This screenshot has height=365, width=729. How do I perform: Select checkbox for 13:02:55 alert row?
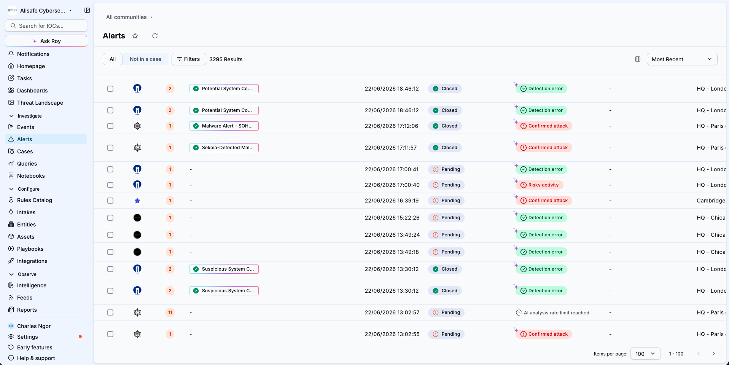(110, 334)
